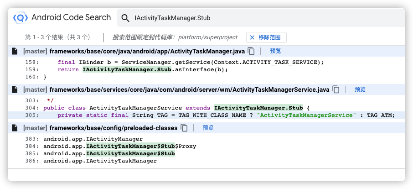Click line 386 android.app.IActivityTaskManager
Image resolution: width=413 pixels, height=189 pixels.
[206, 161]
